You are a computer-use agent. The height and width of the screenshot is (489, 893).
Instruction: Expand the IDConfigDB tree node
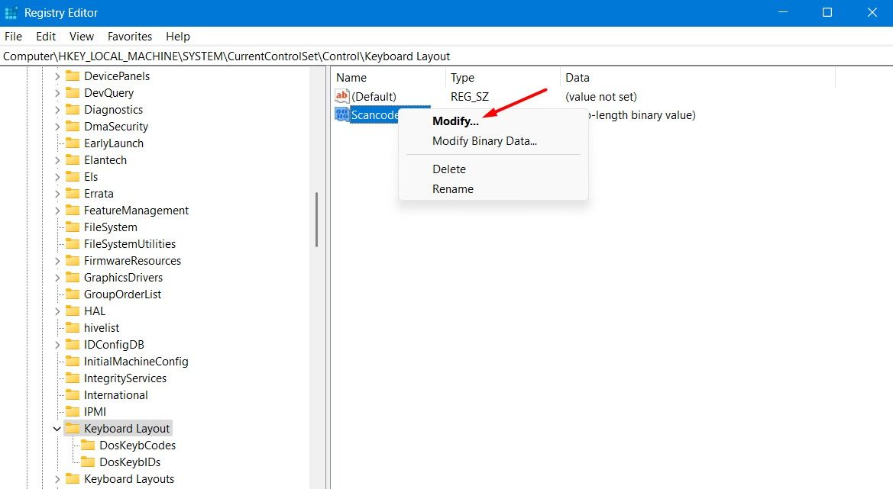57,345
